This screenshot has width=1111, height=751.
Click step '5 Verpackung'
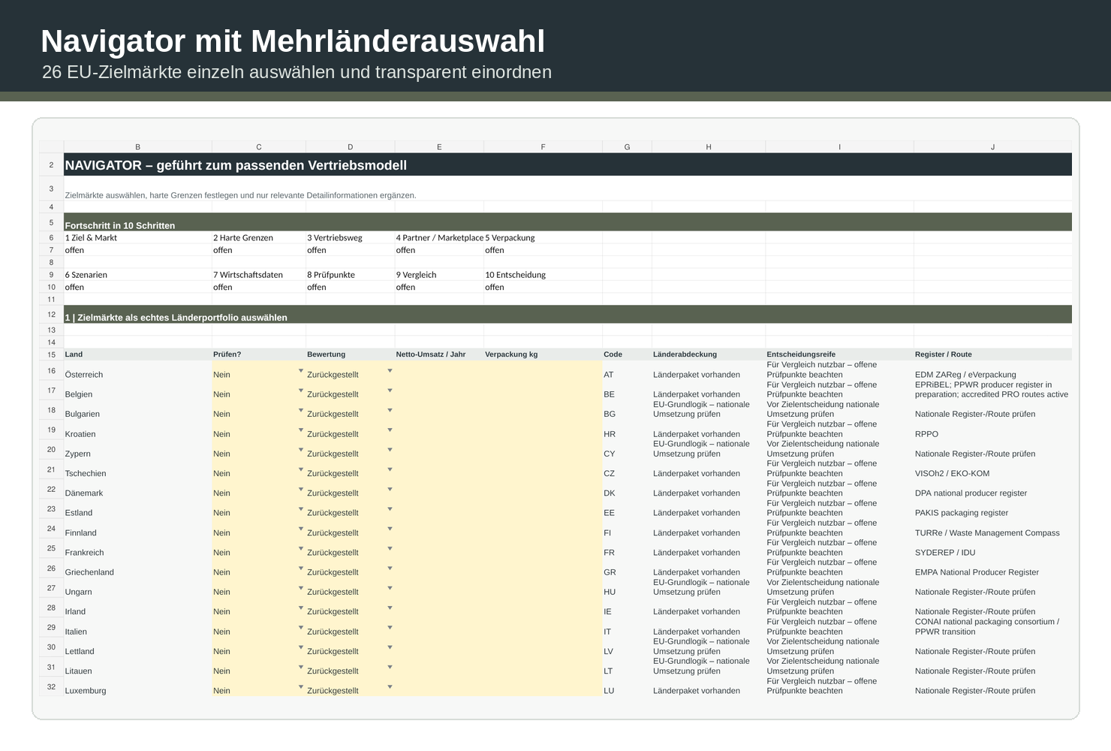click(x=543, y=237)
